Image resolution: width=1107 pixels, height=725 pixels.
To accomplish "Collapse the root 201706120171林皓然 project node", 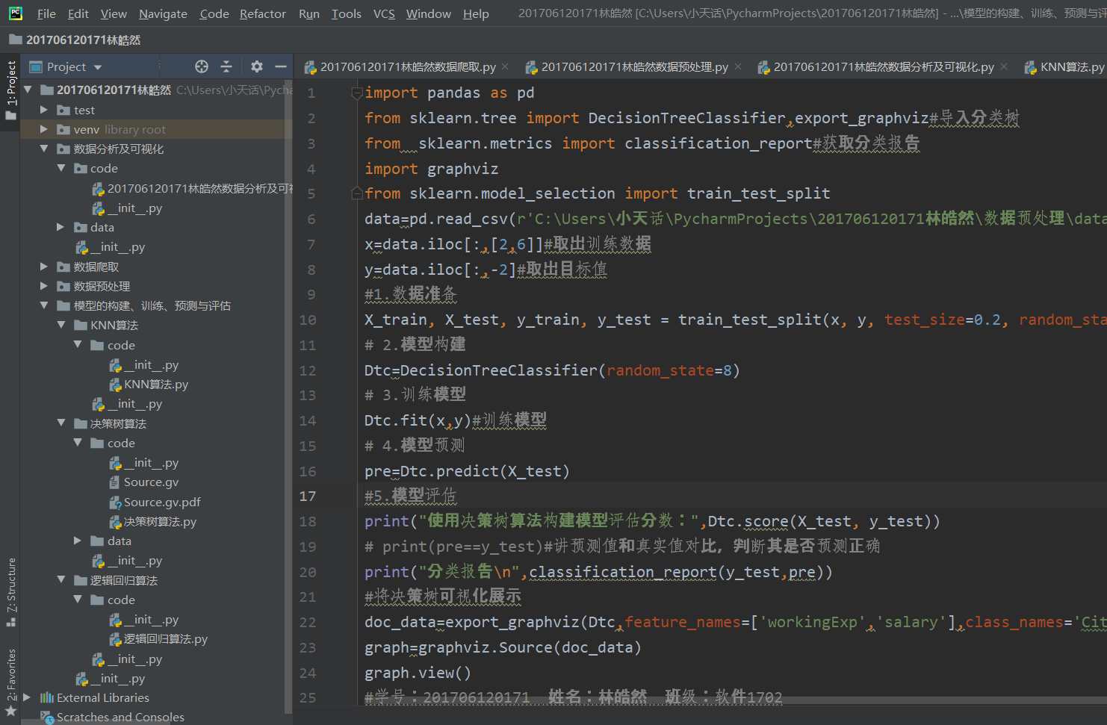I will 28,90.
